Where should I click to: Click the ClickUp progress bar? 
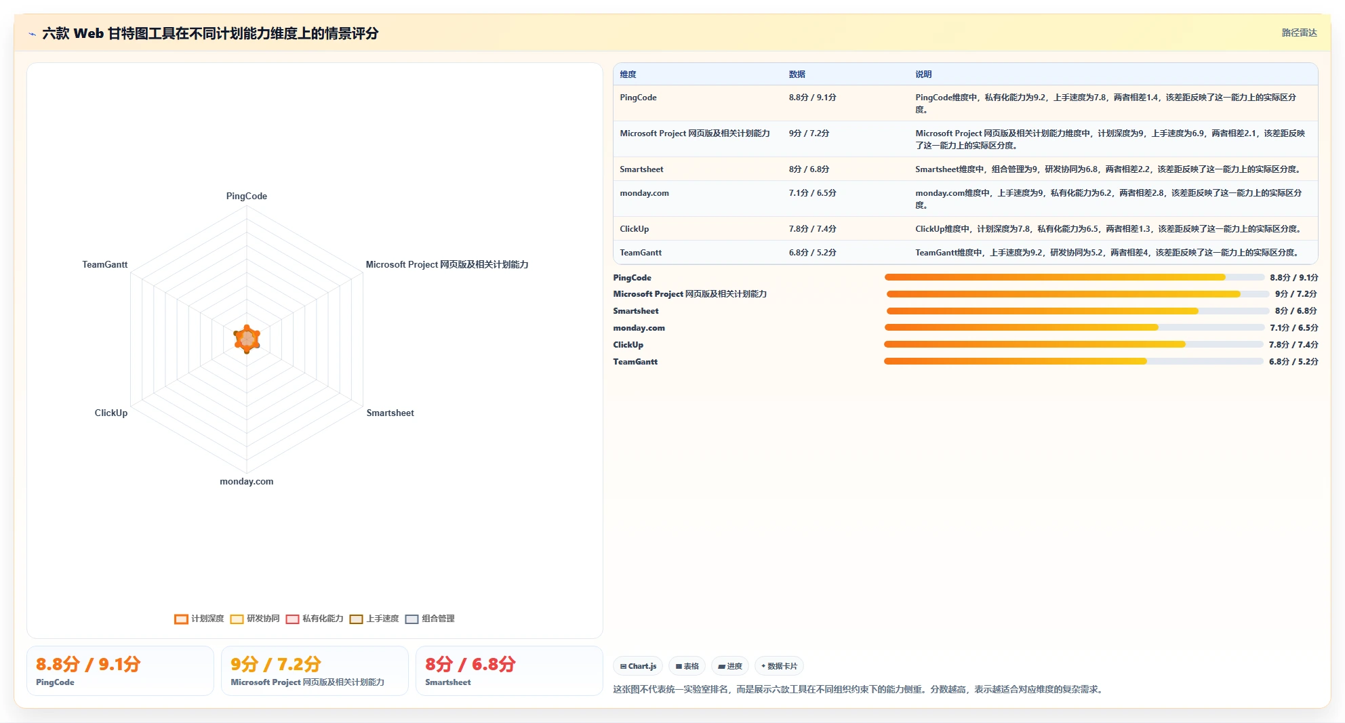click(x=1073, y=344)
